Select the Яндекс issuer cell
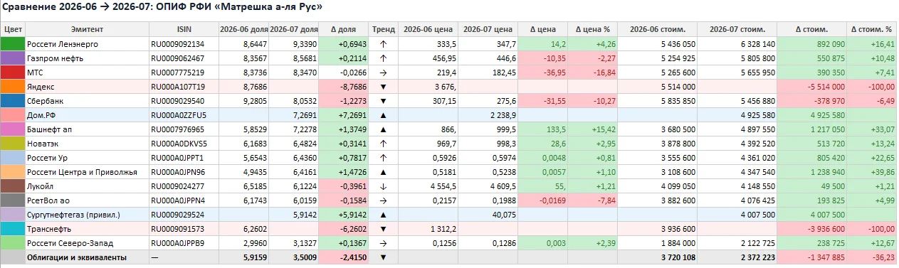Image resolution: width=899 pixels, height=268 pixels. (x=87, y=86)
